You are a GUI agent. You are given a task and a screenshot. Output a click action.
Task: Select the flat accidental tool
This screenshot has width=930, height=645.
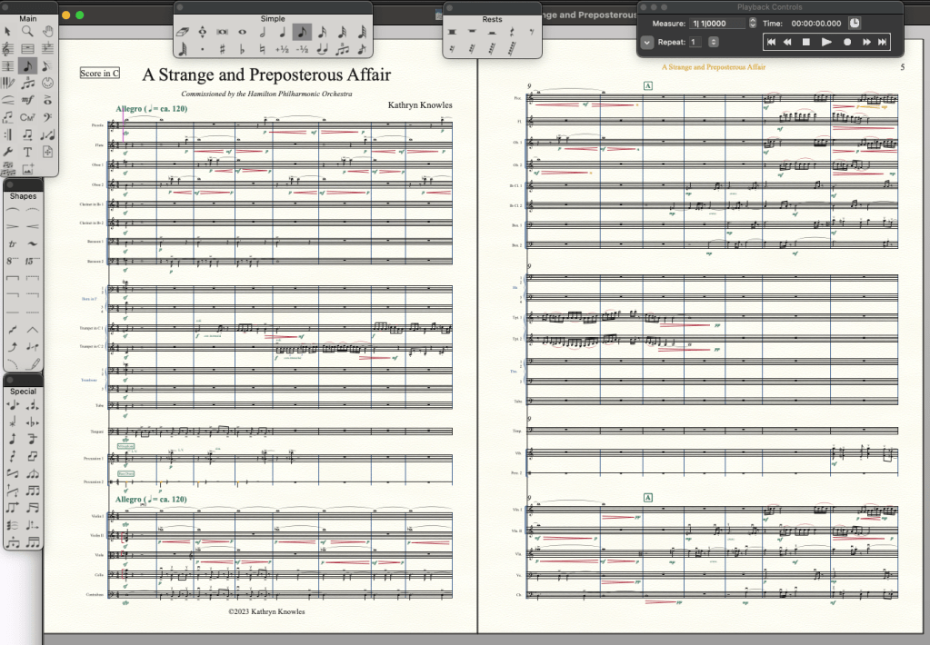243,49
